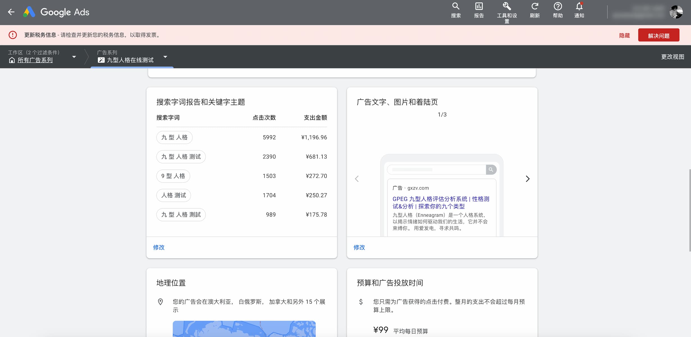
Task: Click 修改 under search terms card
Action: click(159, 247)
